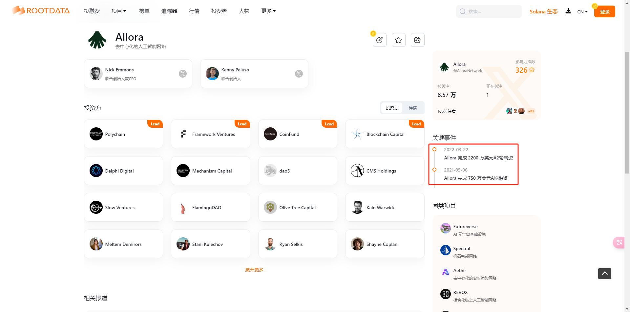Image resolution: width=630 pixels, height=312 pixels.
Task: Click the 8.57 万 followers count
Action: point(447,95)
